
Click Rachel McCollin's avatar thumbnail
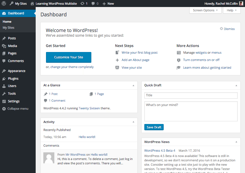(241, 3)
